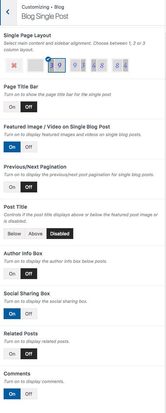Turn Page Title Bar On
Viewport: 166px width, 413px height.
pos(12,107)
